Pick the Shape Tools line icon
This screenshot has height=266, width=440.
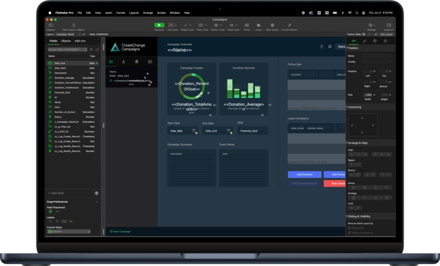[186, 25]
